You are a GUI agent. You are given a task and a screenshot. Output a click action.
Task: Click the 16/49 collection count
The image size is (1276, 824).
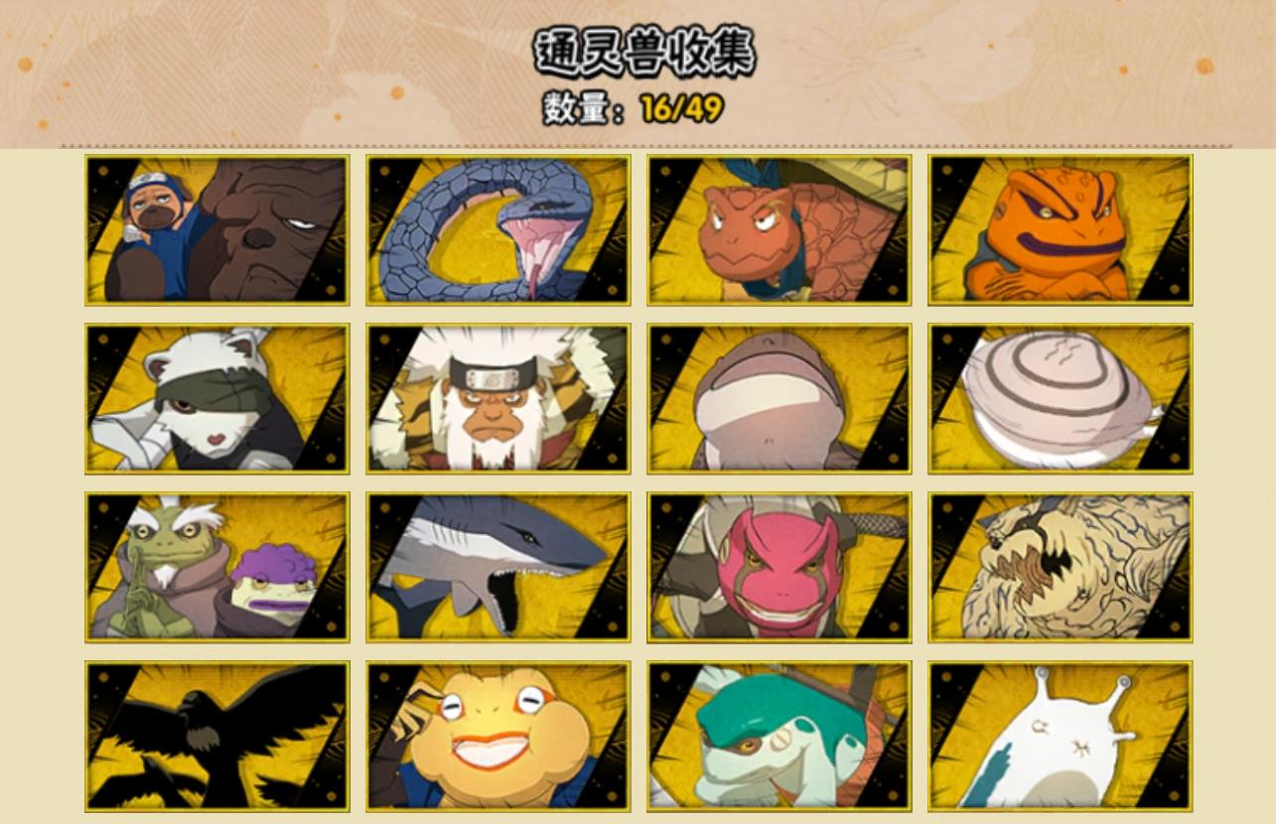[x=681, y=108]
